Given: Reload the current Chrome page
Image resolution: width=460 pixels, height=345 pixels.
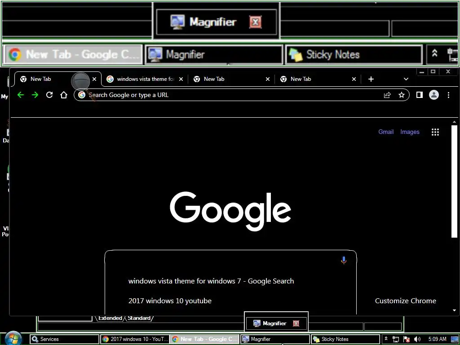Looking at the screenshot, I should [49, 95].
